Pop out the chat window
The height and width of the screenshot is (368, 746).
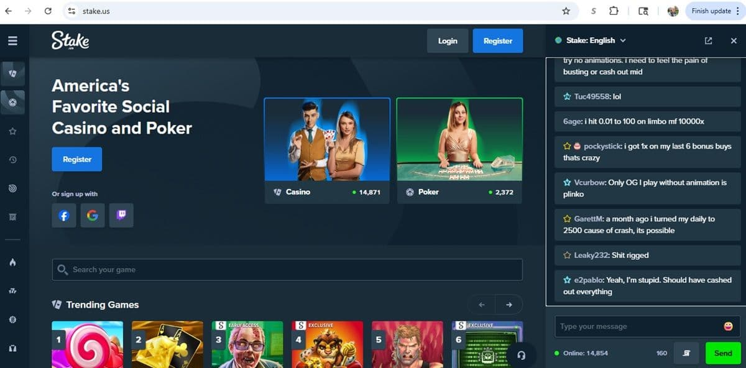708,41
